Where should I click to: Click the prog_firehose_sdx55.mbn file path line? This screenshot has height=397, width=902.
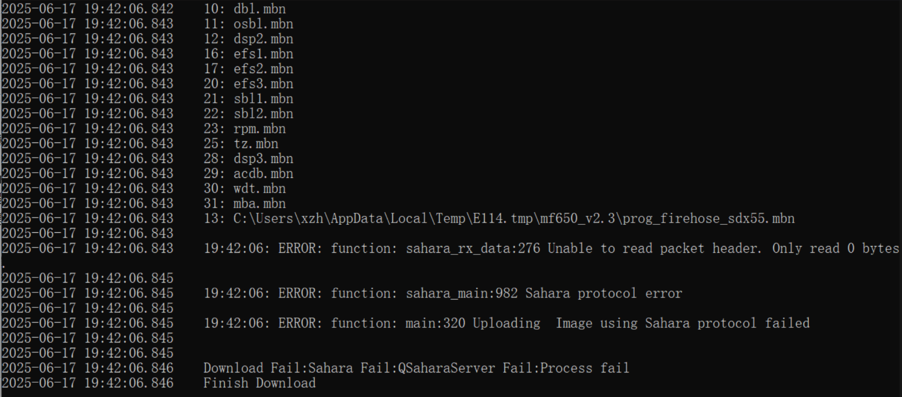pos(499,219)
